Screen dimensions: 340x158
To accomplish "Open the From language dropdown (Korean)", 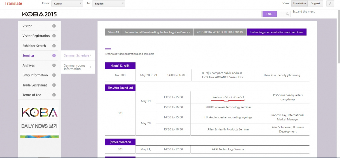I will tap(67, 4).
